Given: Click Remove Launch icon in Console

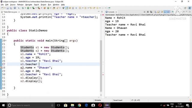Looking at the screenshot, I should [x=148, y=12].
